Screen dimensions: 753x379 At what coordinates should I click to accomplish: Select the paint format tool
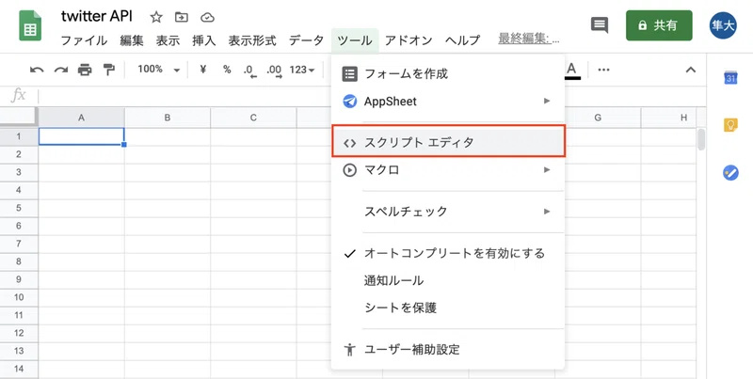(x=109, y=70)
